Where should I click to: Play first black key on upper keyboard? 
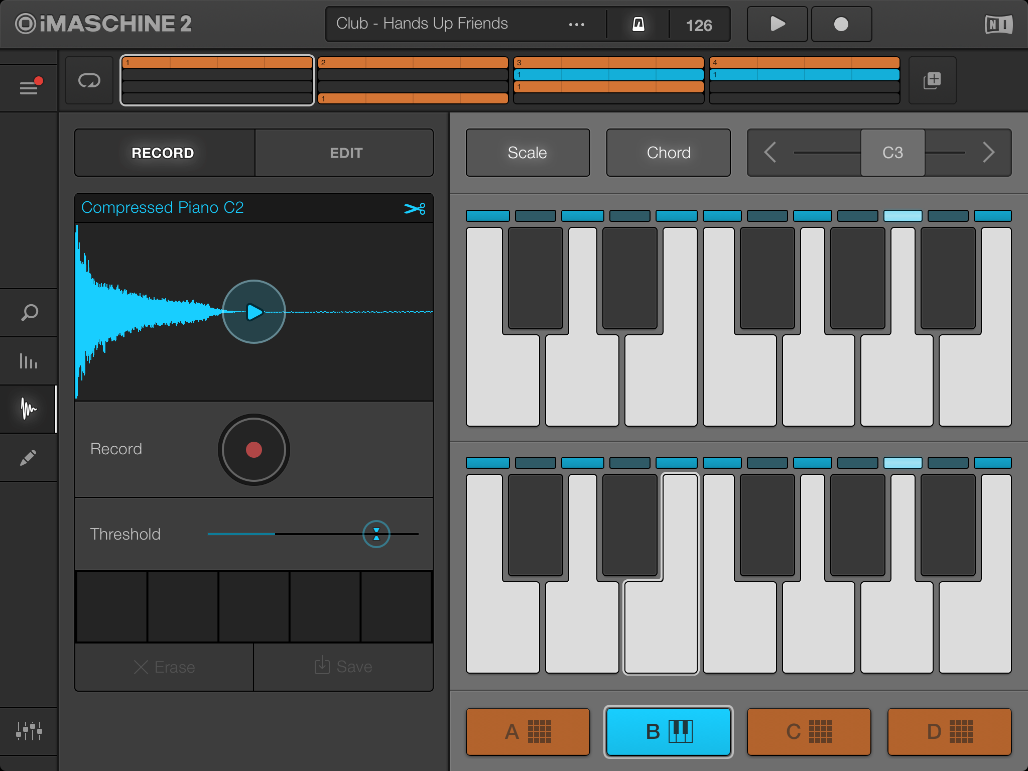536,278
